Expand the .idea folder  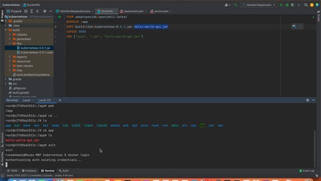pos(6,26)
